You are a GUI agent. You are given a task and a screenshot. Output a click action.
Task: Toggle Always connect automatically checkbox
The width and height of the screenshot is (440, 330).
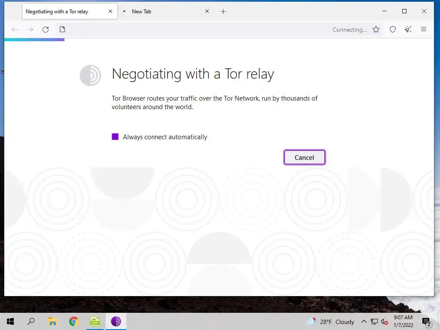115,137
